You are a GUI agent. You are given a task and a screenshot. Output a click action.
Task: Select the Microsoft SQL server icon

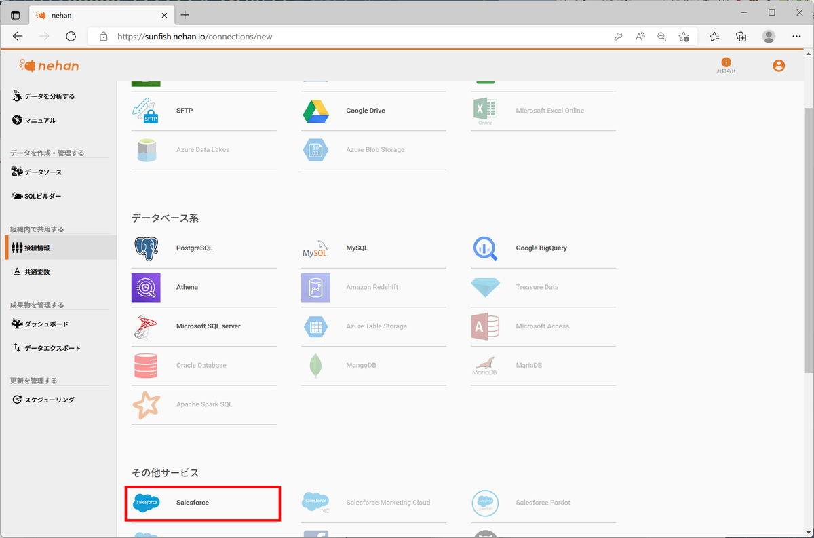(x=146, y=326)
